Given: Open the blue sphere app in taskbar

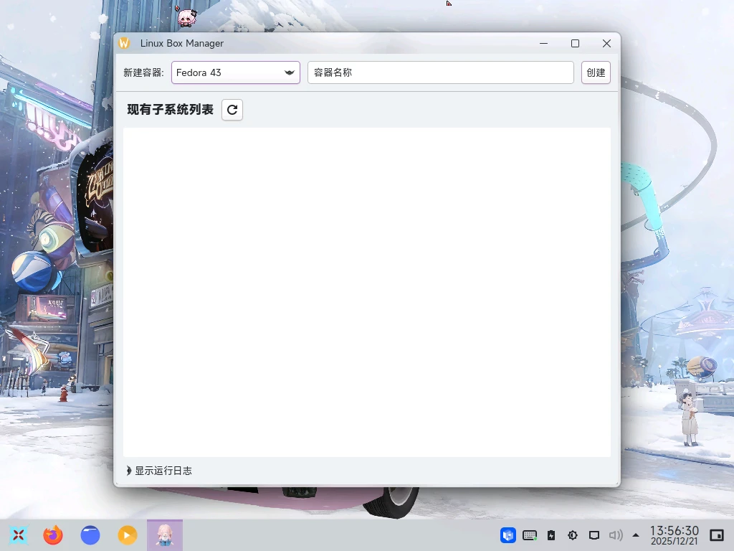Looking at the screenshot, I should (90, 535).
